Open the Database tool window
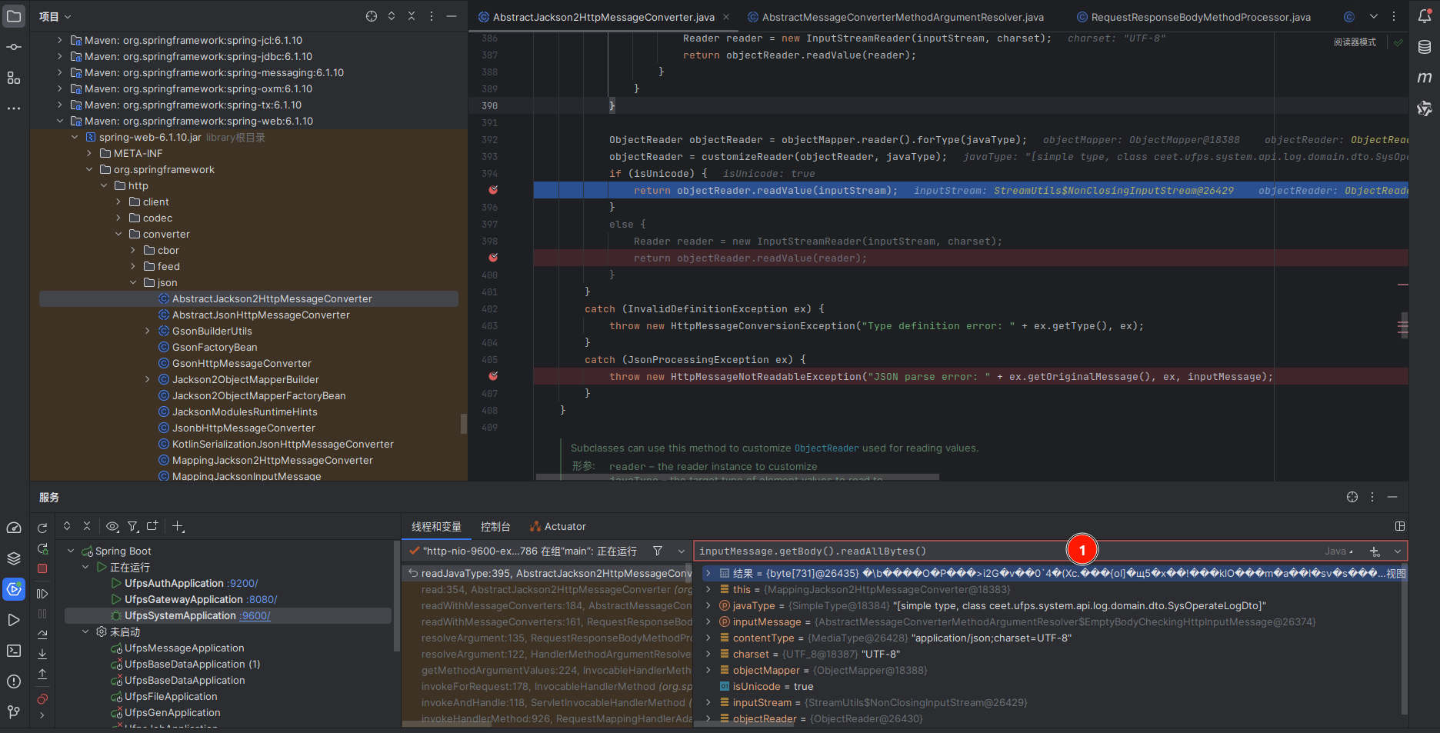 (1425, 47)
